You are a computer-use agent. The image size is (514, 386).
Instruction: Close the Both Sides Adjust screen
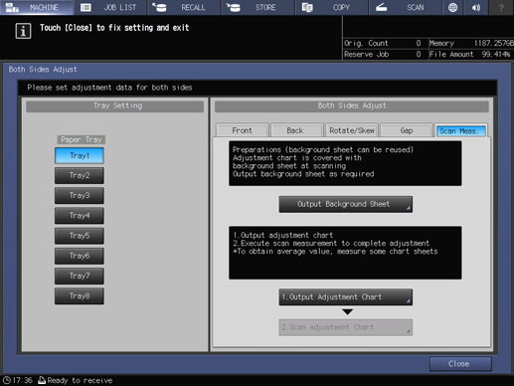tap(460, 364)
